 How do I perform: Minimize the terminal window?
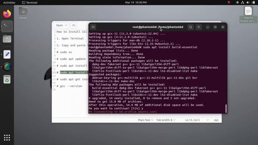click(208, 27)
